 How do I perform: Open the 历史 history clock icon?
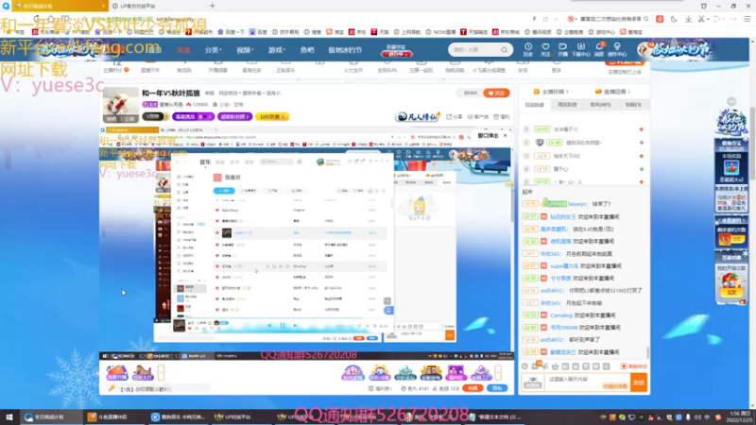coord(528,49)
